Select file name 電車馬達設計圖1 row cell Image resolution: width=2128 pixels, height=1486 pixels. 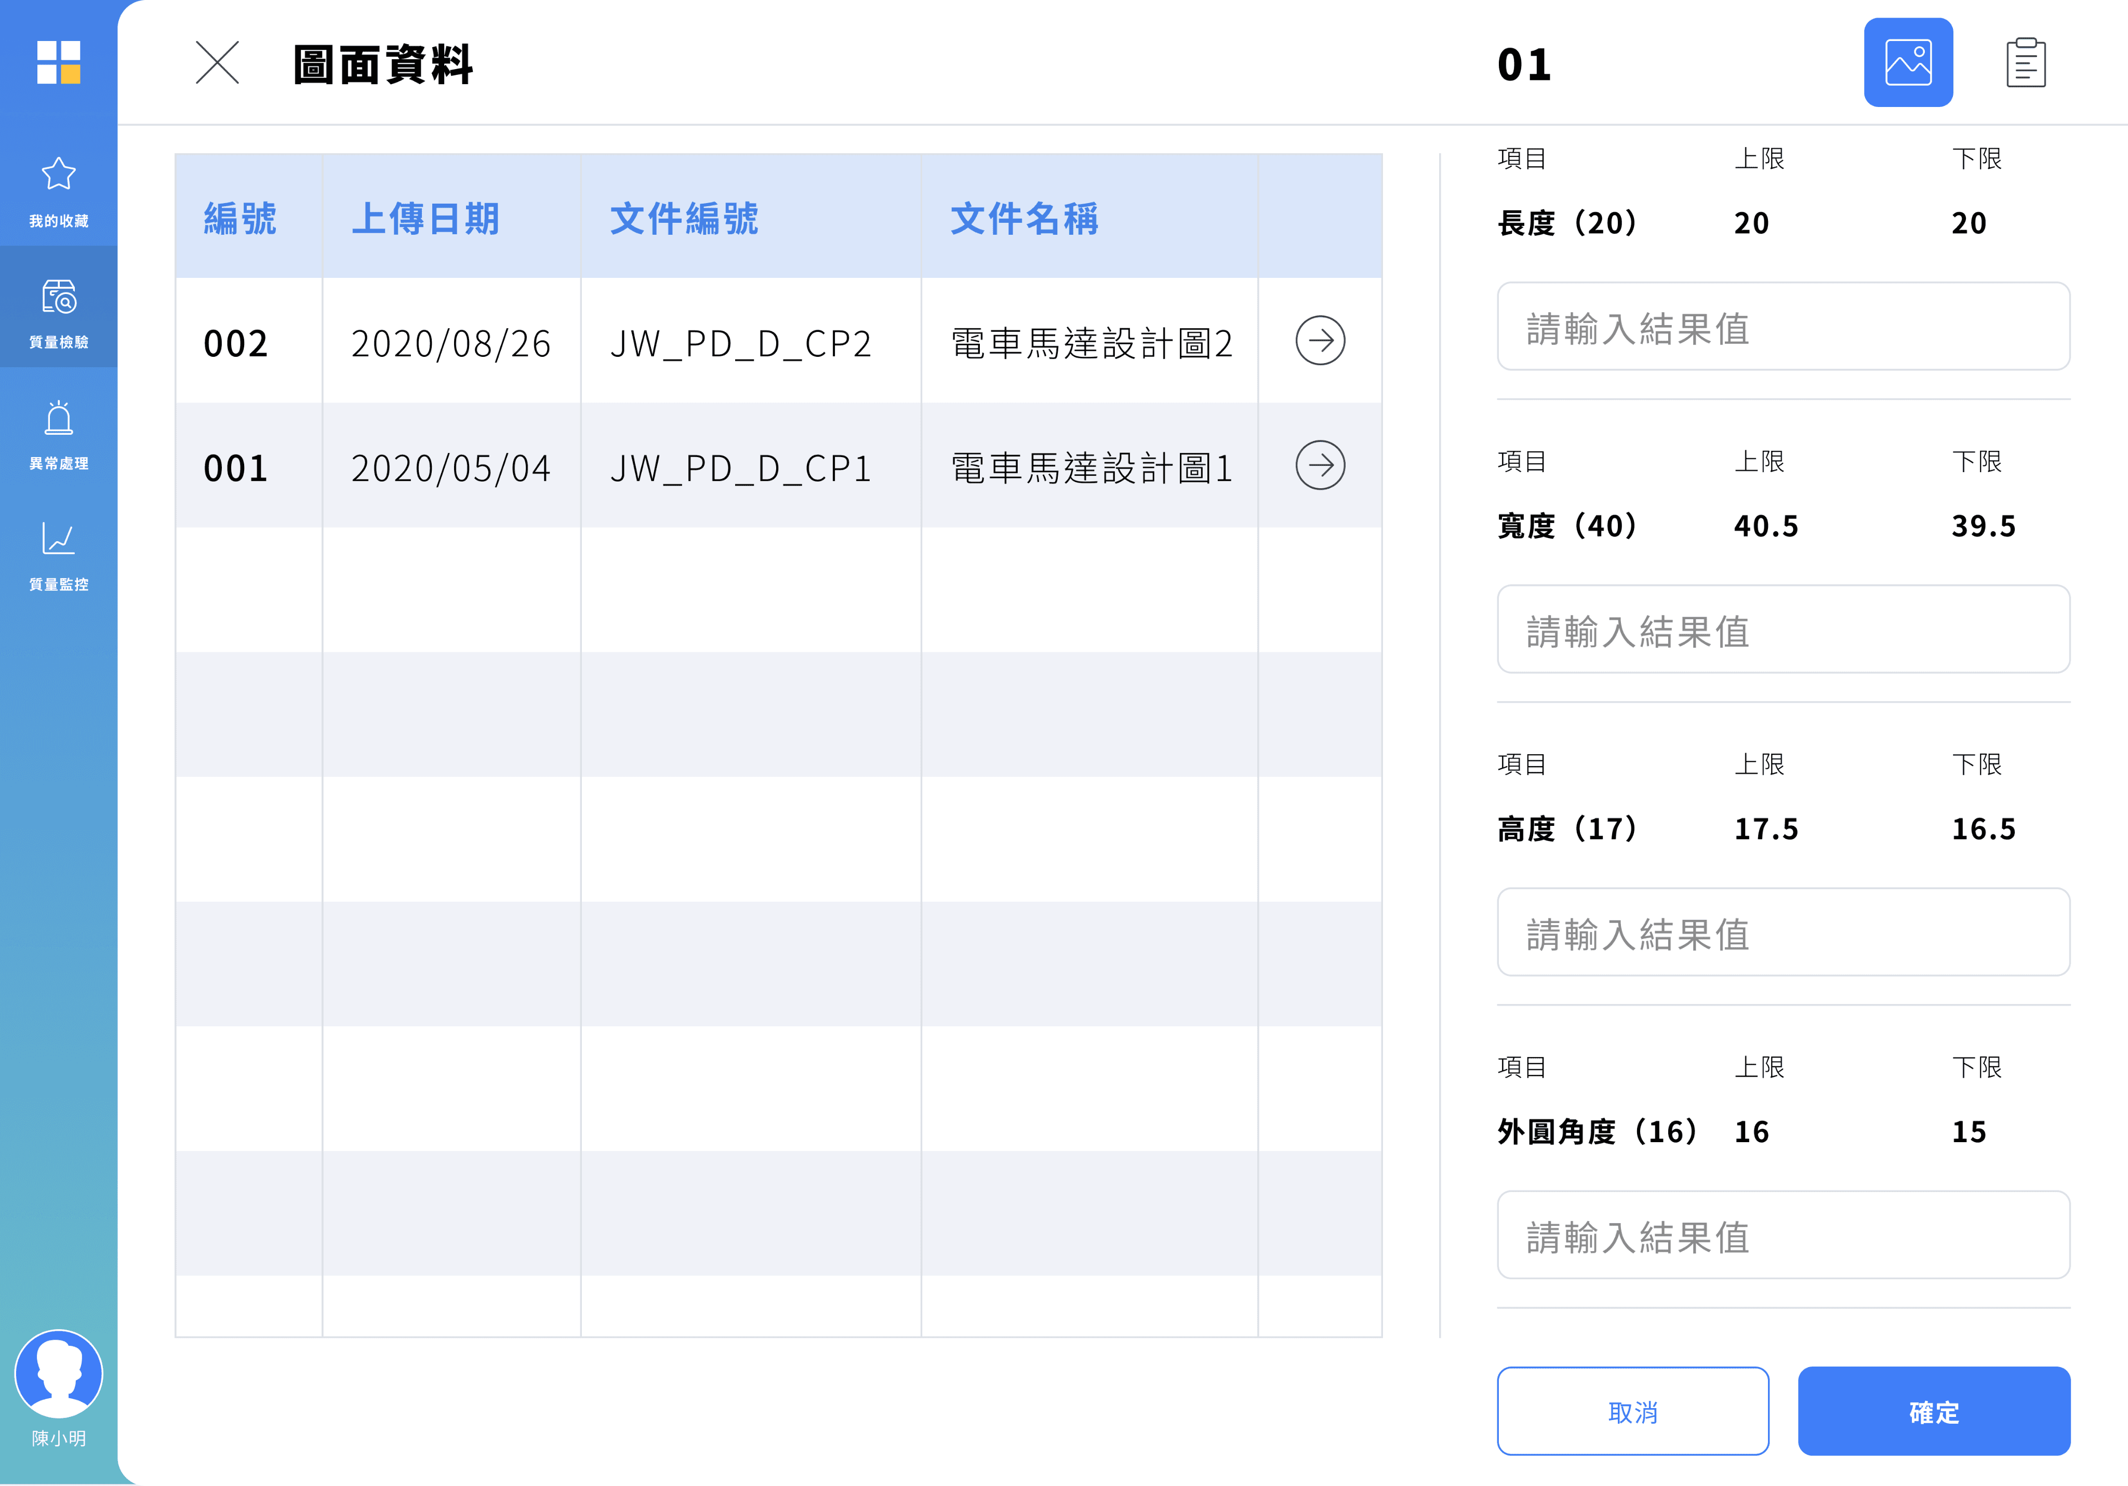1090,468
